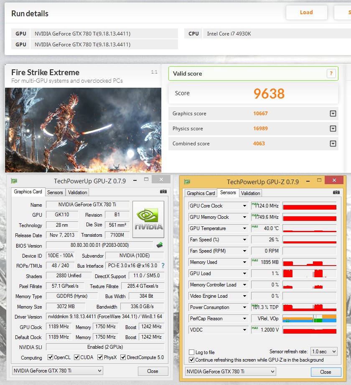Minimize the left GPU-Z window
Image resolution: width=351 pixels, height=385 pixels.
click(135, 180)
